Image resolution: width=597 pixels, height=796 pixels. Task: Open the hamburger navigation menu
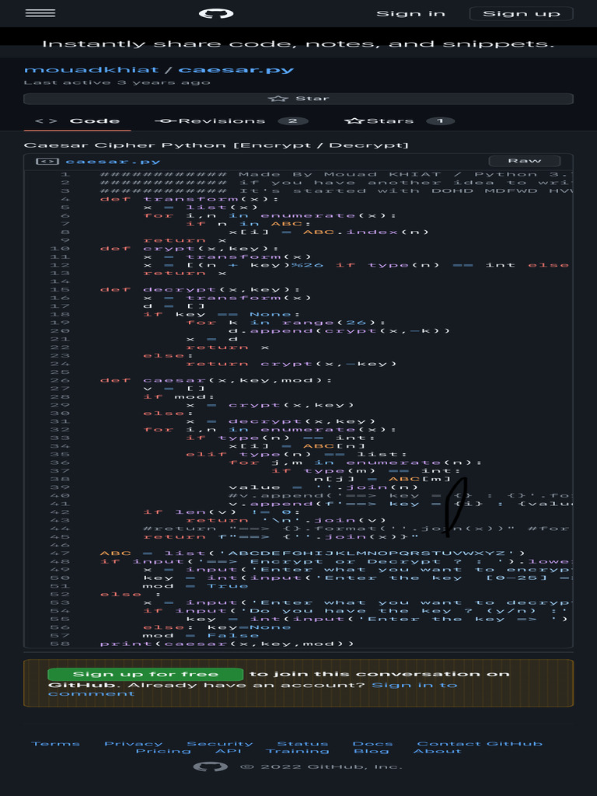coord(40,13)
